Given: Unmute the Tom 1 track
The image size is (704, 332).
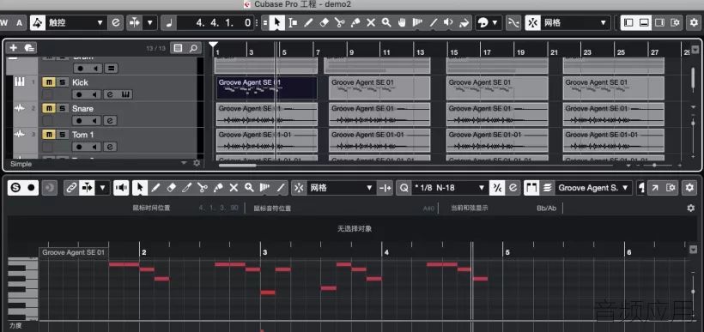Looking at the screenshot, I should 49,134.
